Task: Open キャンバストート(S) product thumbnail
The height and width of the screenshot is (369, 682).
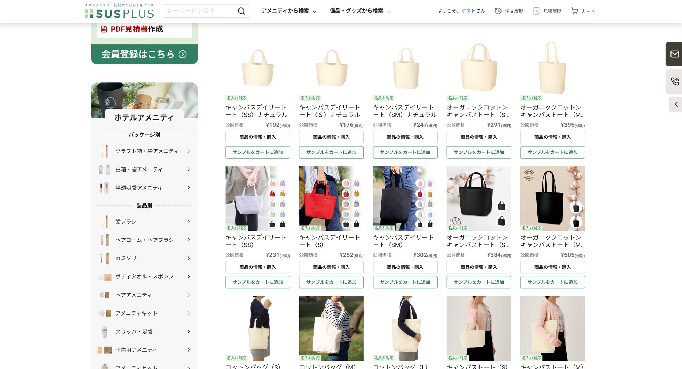Action: (479, 328)
